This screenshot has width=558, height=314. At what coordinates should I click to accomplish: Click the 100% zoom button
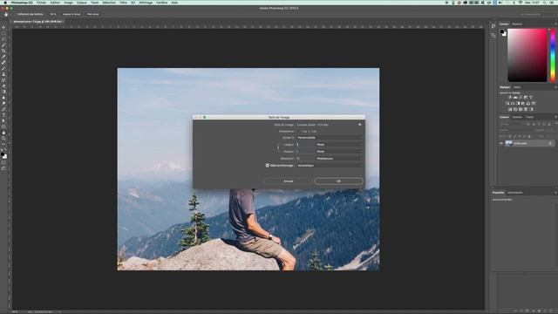click(53, 14)
